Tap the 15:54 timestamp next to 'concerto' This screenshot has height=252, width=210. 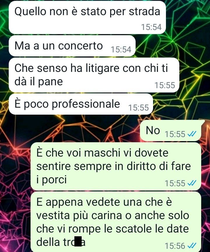tap(121, 49)
